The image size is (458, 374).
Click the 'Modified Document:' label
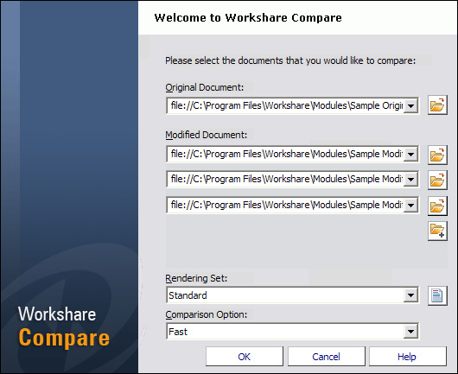[207, 135]
